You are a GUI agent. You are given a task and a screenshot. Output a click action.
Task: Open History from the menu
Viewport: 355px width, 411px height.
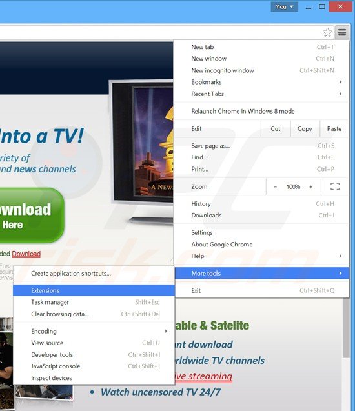click(x=261, y=204)
